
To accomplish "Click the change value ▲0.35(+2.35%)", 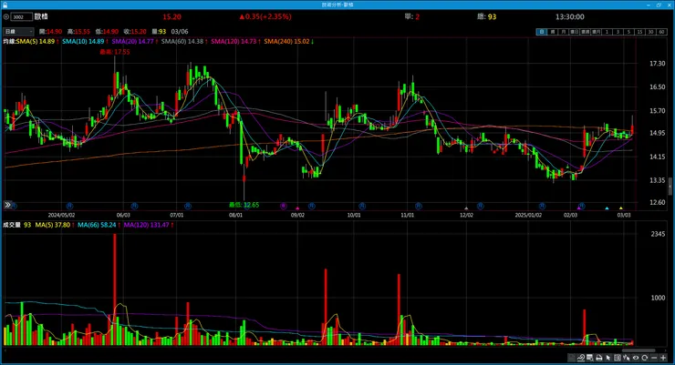I will (265, 16).
